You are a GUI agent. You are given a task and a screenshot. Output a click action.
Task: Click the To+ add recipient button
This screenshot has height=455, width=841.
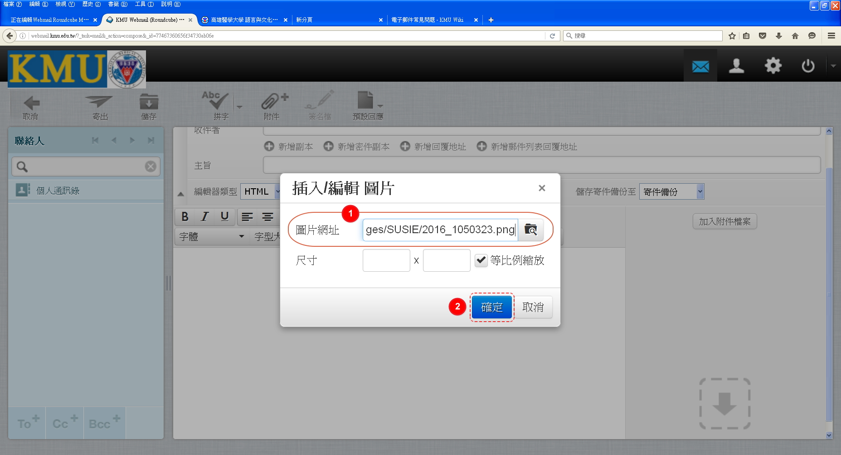[28, 423]
